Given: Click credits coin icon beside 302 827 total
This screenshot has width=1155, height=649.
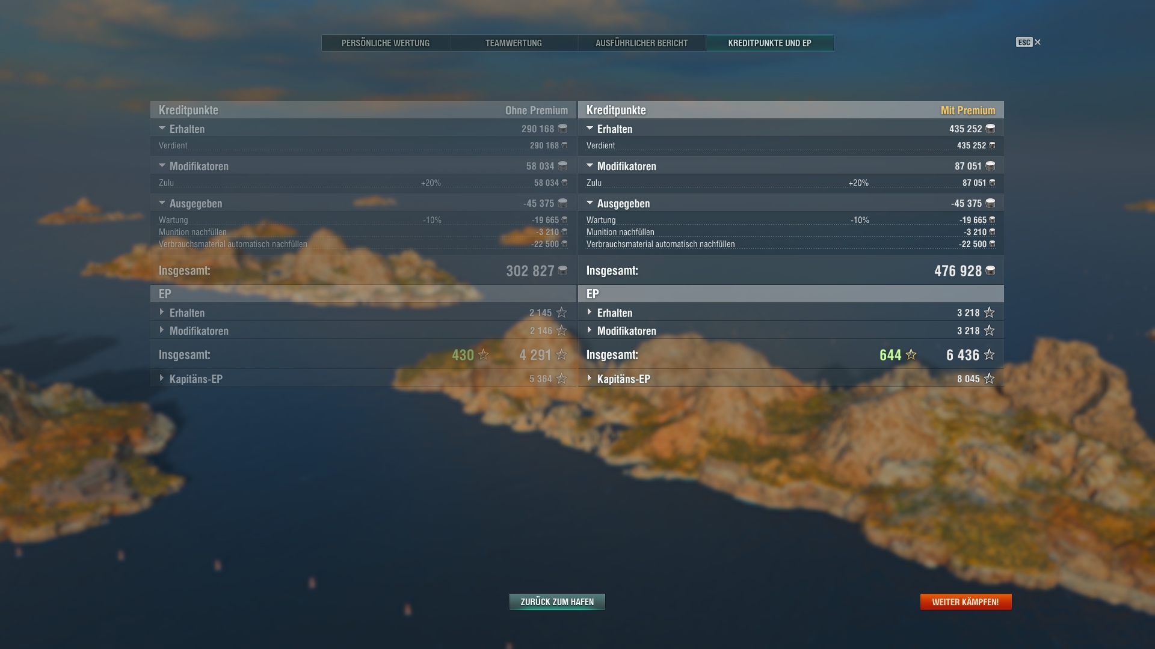Looking at the screenshot, I should point(562,271).
